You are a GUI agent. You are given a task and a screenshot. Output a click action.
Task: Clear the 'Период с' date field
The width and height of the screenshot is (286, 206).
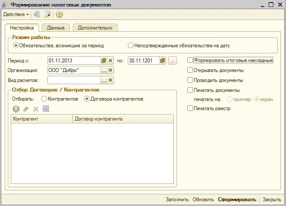point(110,61)
